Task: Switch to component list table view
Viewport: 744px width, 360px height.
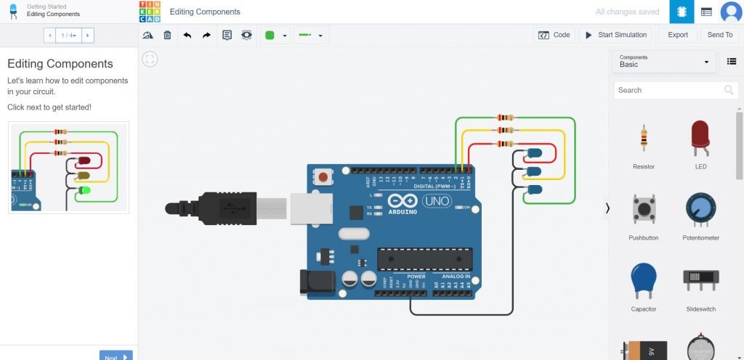Action: [x=705, y=12]
